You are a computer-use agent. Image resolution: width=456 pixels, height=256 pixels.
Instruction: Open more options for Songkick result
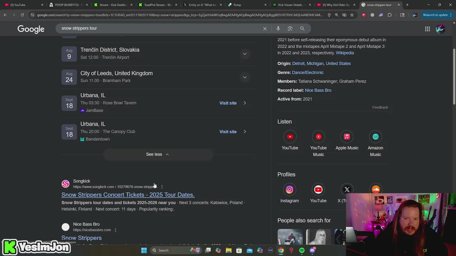coord(162,187)
